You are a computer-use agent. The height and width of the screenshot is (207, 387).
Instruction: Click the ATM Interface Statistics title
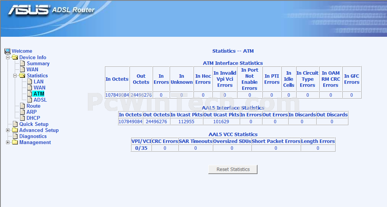233,63
